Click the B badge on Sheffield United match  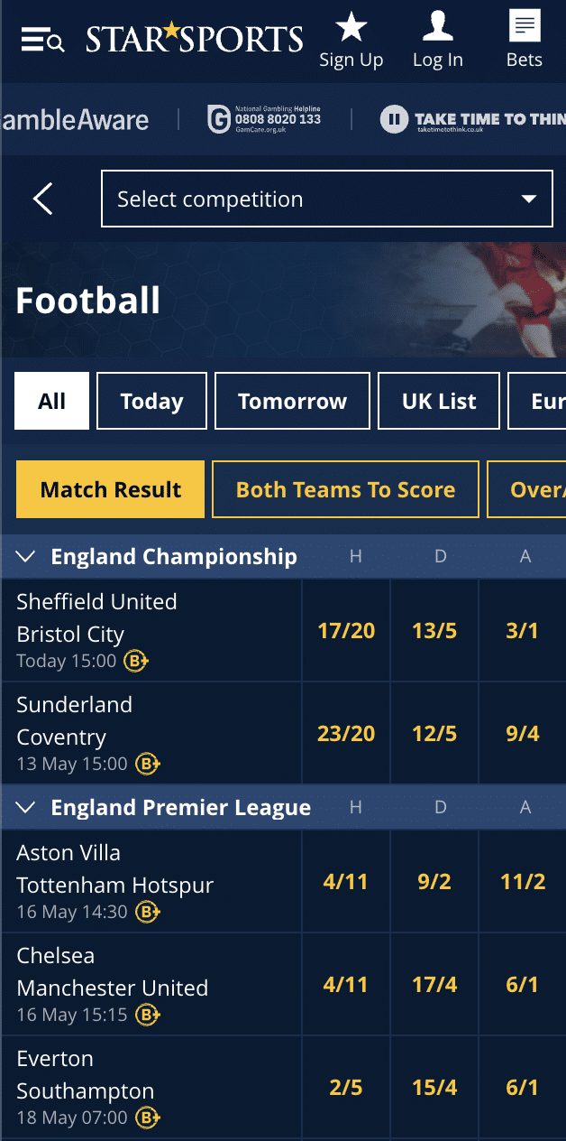point(135,661)
